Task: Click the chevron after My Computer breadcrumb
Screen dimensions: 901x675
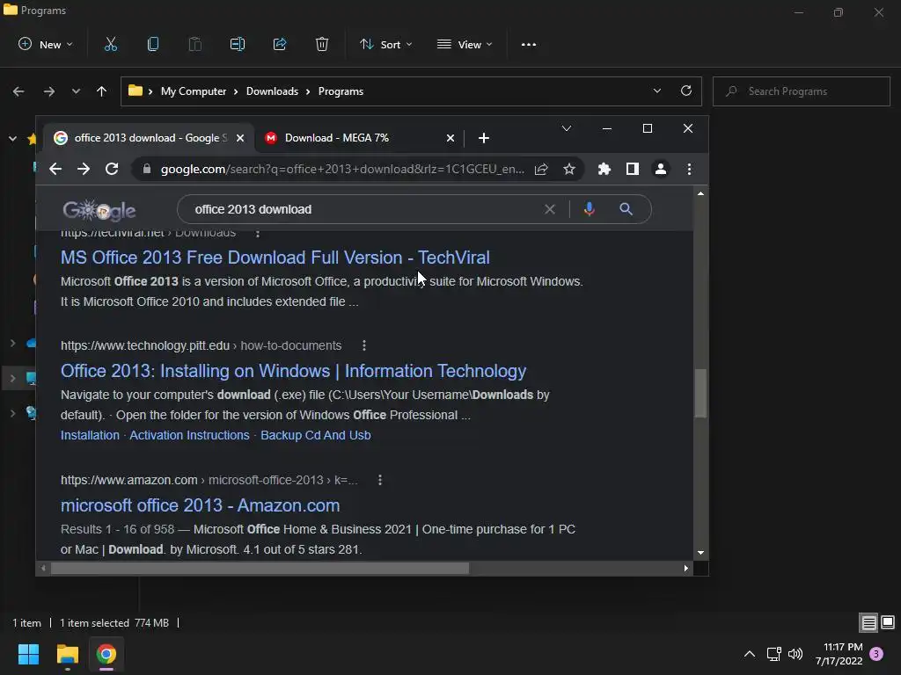Action: [x=236, y=91]
